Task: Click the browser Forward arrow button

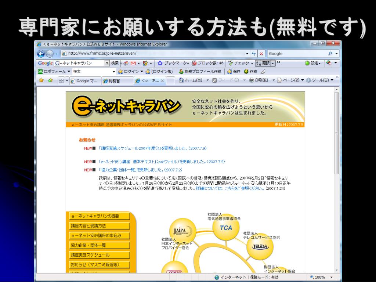Action: coord(50,54)
